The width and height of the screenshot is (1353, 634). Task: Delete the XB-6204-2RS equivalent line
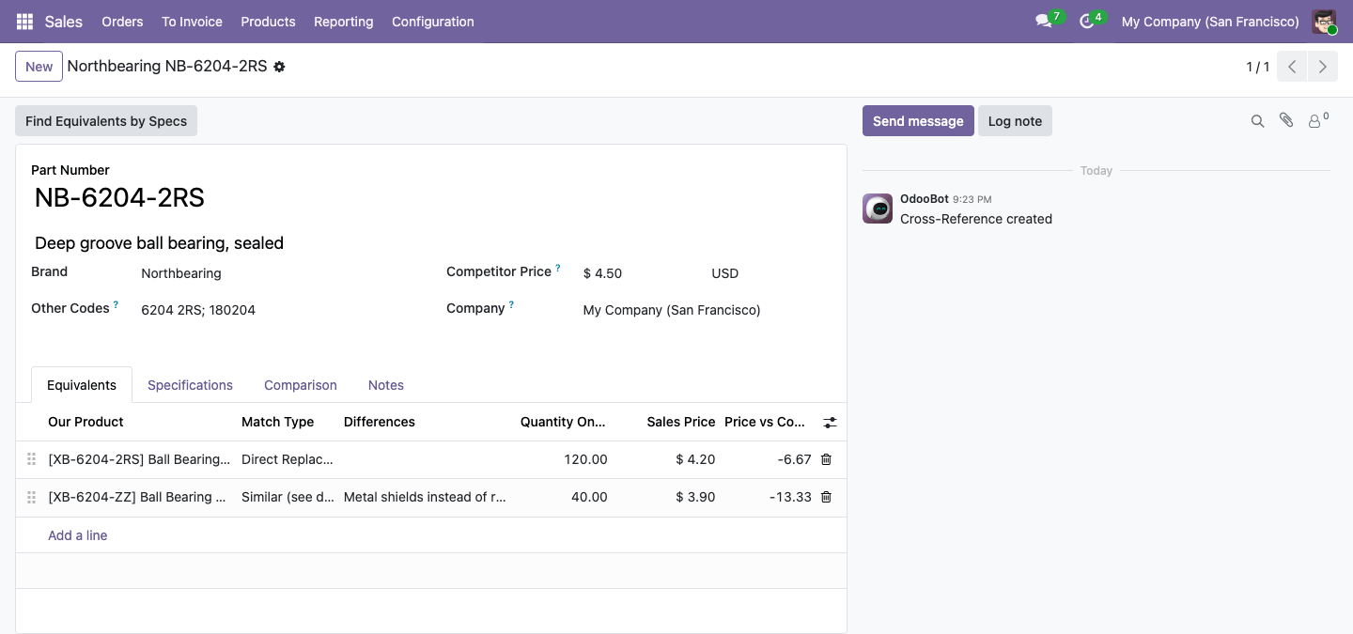pos(826,459)
